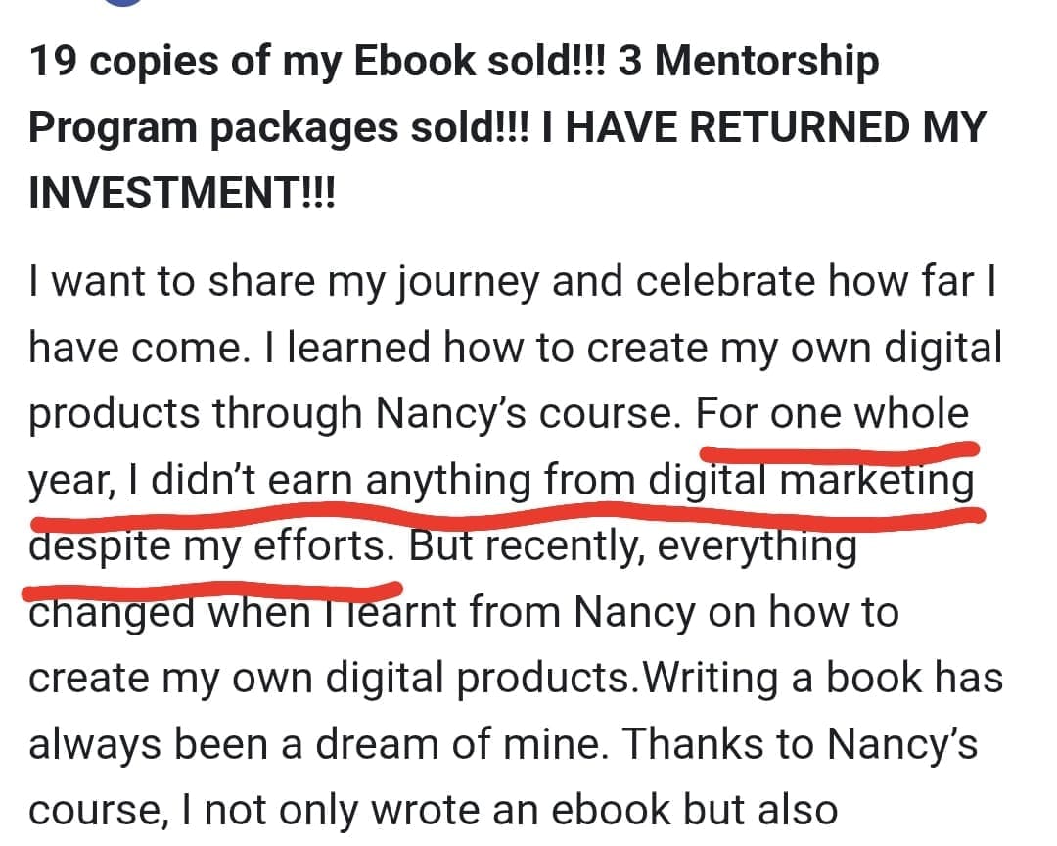Viewport: 1057px width, 846px height.
Task: Click the sentence start "Writing a book has"
Action: (820, 678)
